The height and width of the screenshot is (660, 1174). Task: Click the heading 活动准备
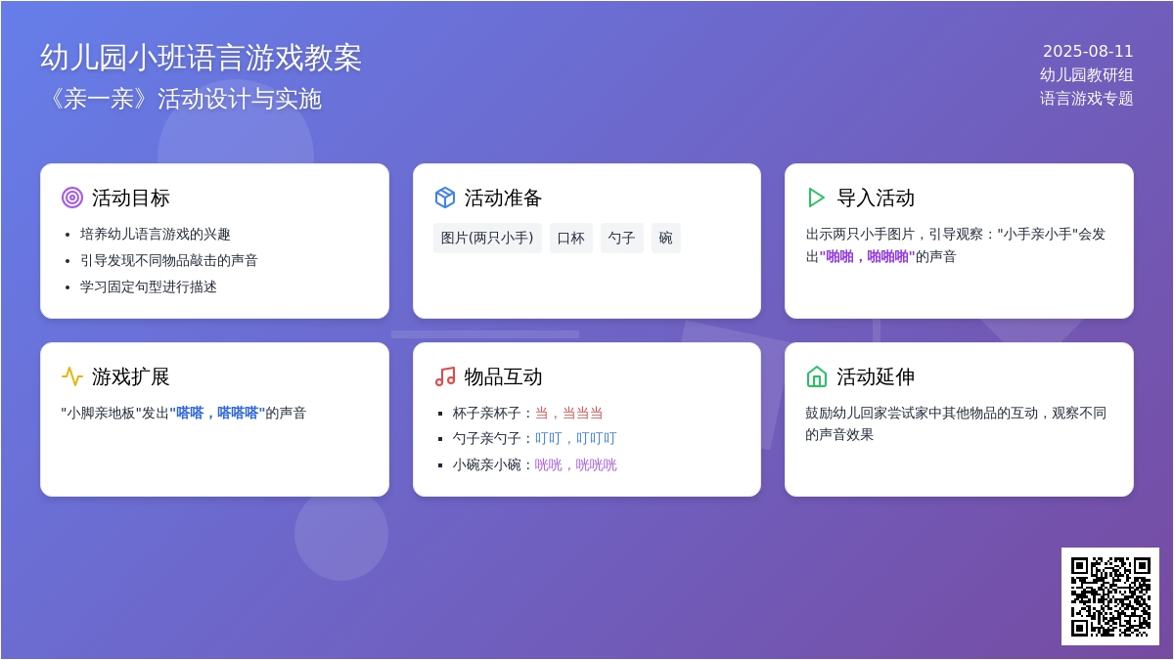503,198
